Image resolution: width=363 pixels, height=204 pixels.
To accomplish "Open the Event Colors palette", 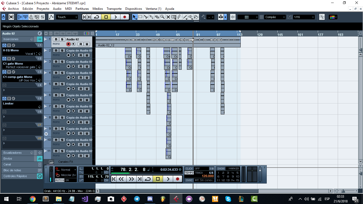I will point(333,17).
